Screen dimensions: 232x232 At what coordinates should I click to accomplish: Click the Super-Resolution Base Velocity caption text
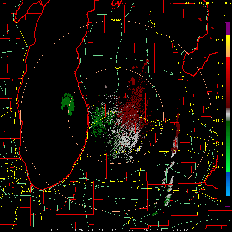[117, 230]
